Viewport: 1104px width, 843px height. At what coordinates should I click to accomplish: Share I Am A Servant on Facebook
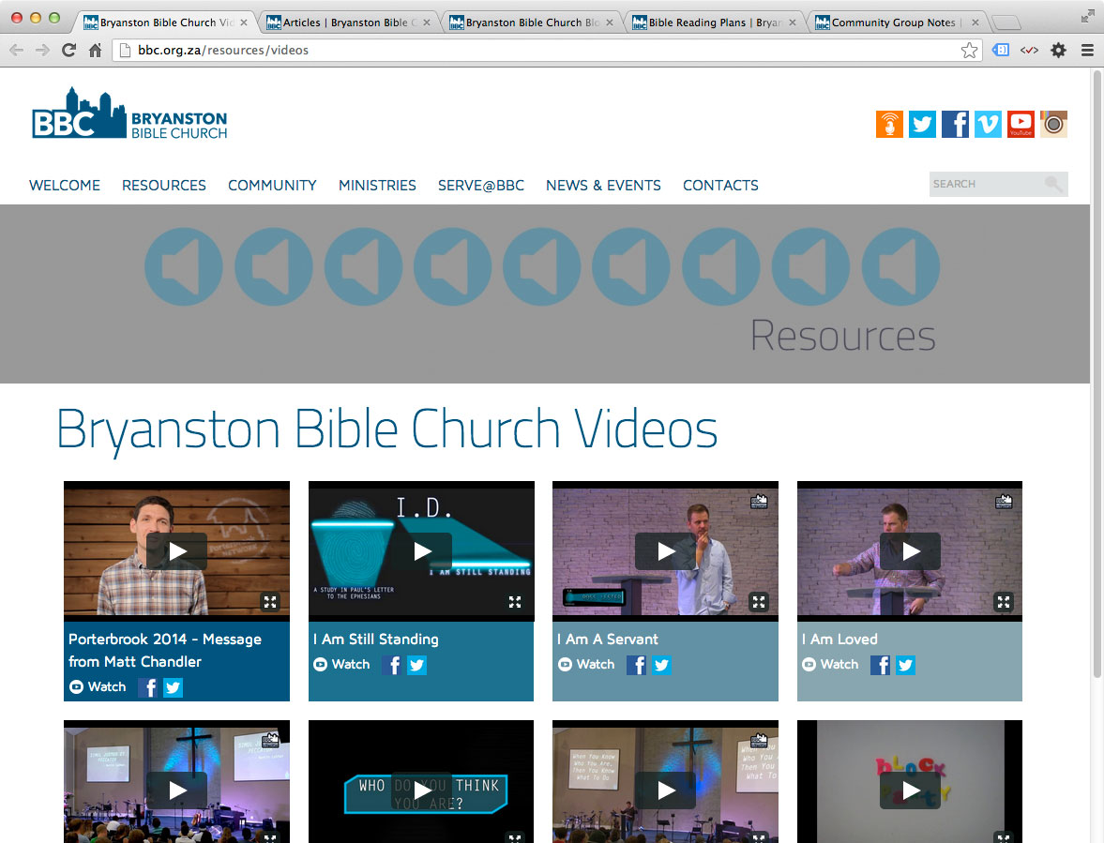click(637, 665)
